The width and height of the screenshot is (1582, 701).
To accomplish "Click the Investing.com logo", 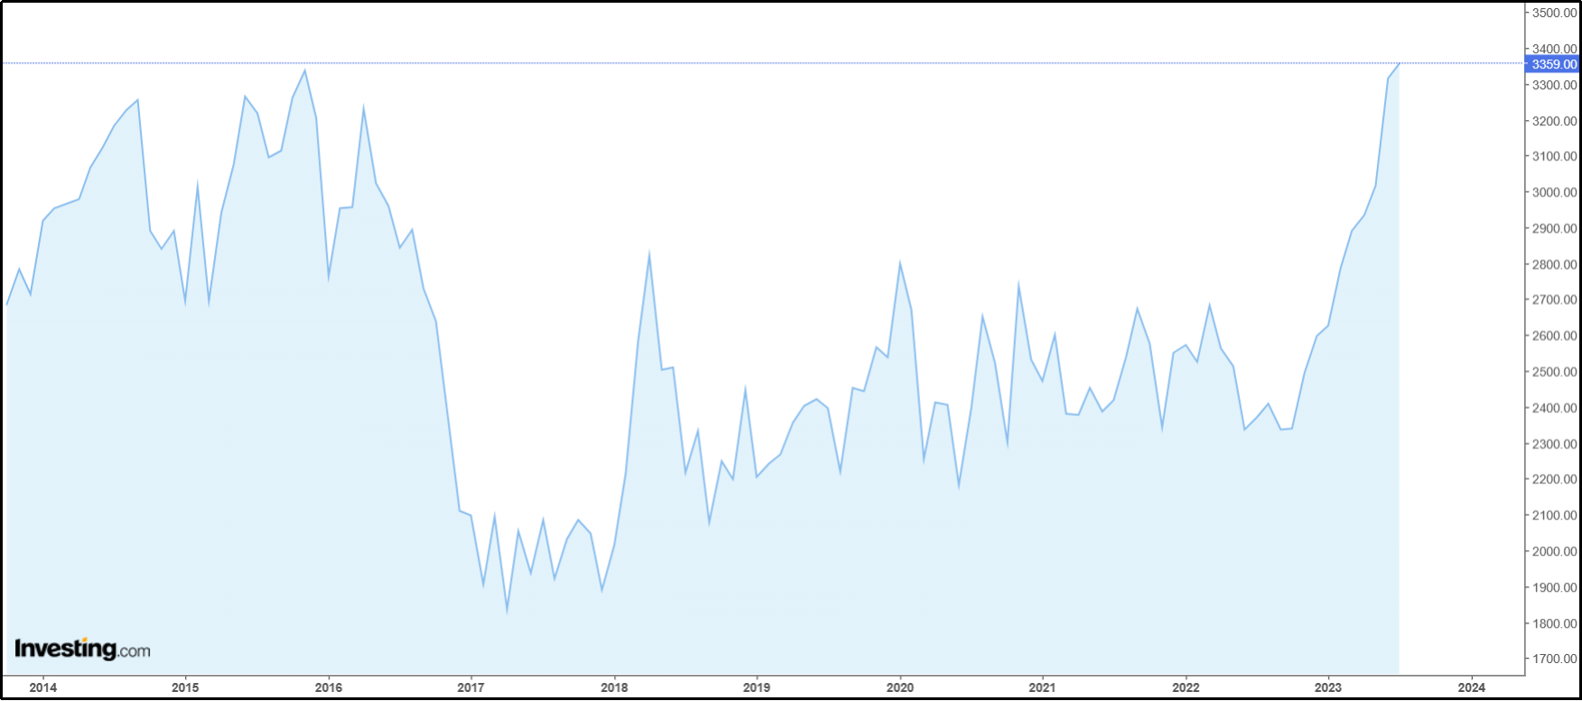I will point(82,649).
